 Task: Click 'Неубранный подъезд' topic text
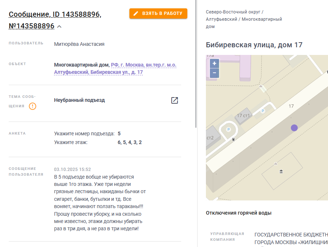(x=79, y=100)
